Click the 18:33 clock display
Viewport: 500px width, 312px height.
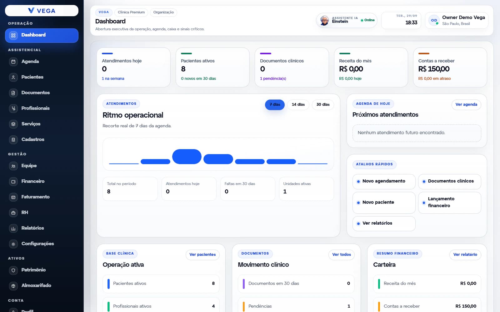point(411,23)
